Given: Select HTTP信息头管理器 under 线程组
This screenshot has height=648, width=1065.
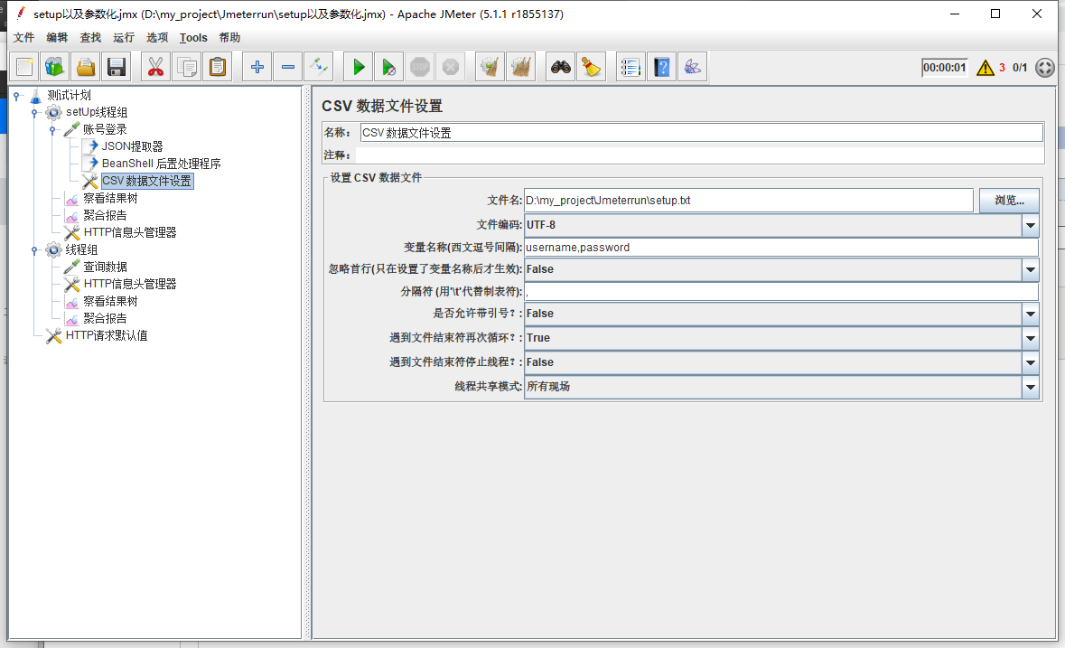Looking at the screenshot, I should click(130, 284).
